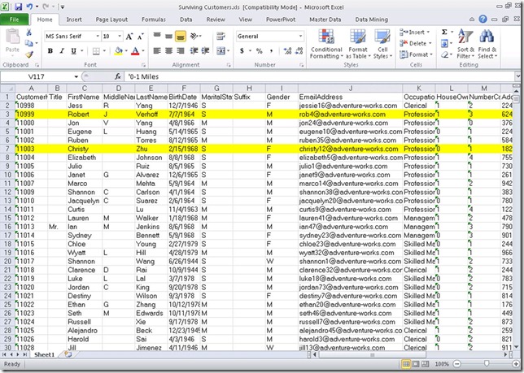Select Middle Align icon
Image resolution: width=524 pixels, height=373 pixels.
168,36
